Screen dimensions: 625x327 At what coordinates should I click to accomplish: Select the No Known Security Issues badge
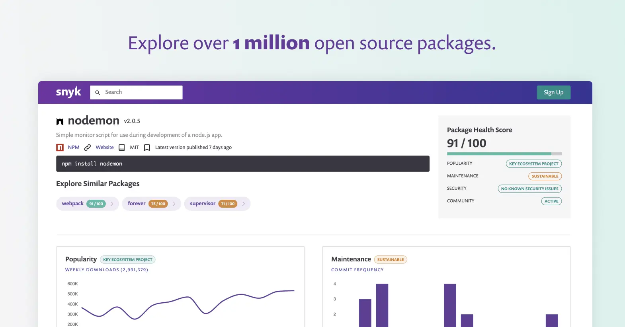pyautogui.click(x=529, y=189)
